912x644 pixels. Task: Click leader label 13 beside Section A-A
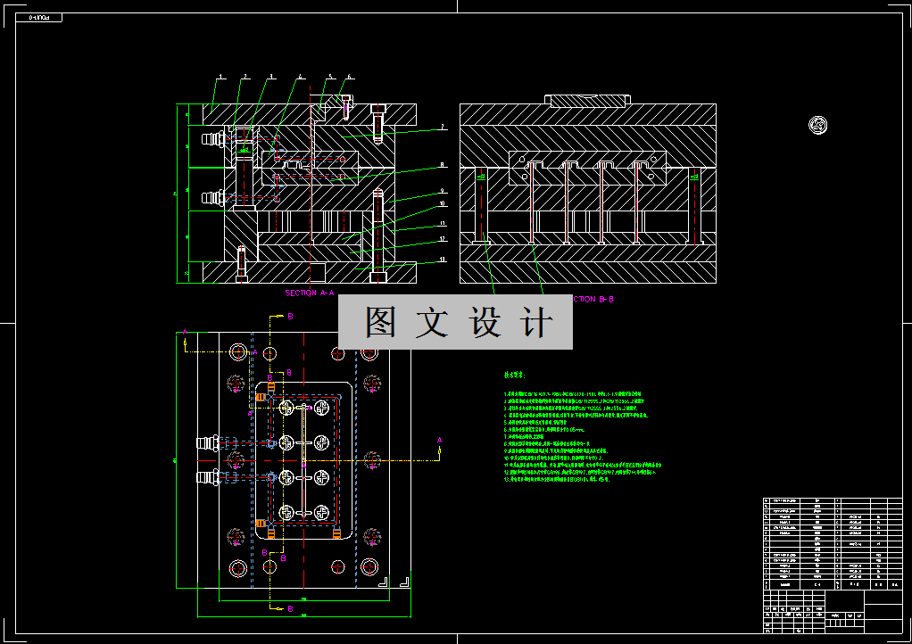coord(442,260)
